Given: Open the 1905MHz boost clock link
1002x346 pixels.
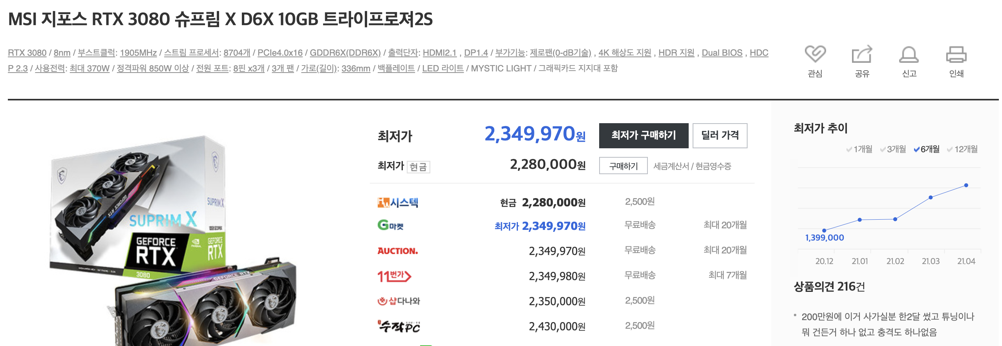Looking at the screenshot, I should [139, 53].
